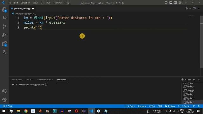Open the Edit menu
The height and width of the screenshot is (114, 203).
pyautogui.click(x=16, y=3)
